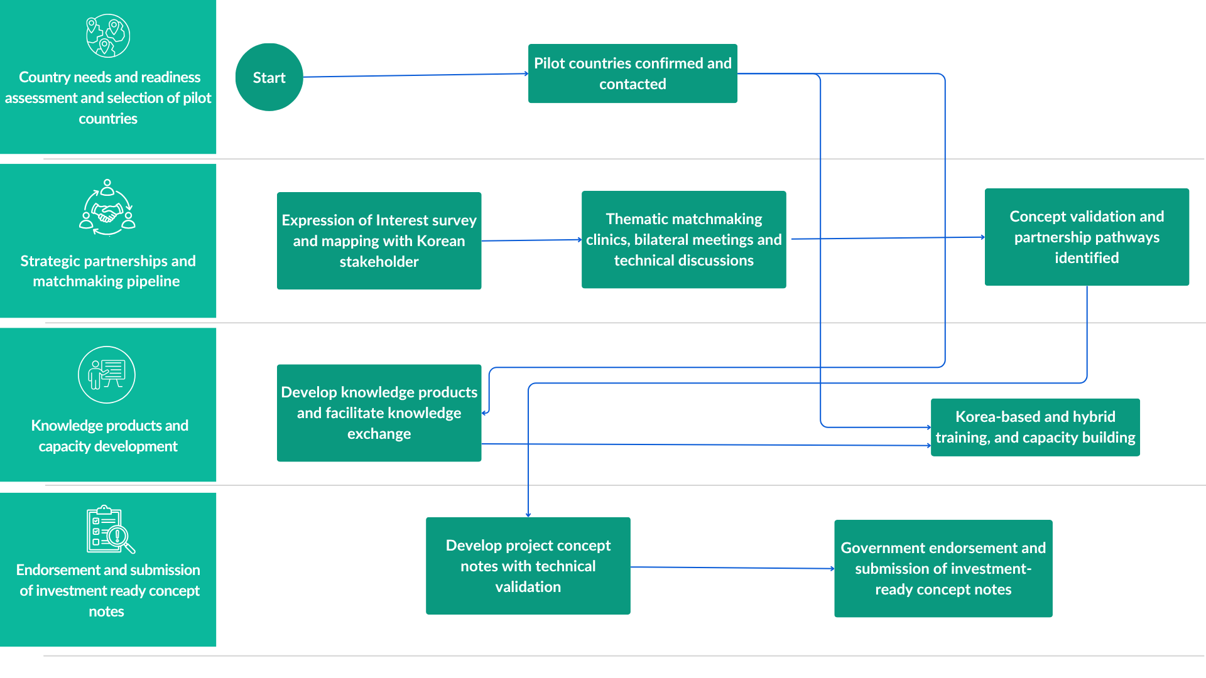Click arrow between concept notes and endorsement

pos(732,568)
